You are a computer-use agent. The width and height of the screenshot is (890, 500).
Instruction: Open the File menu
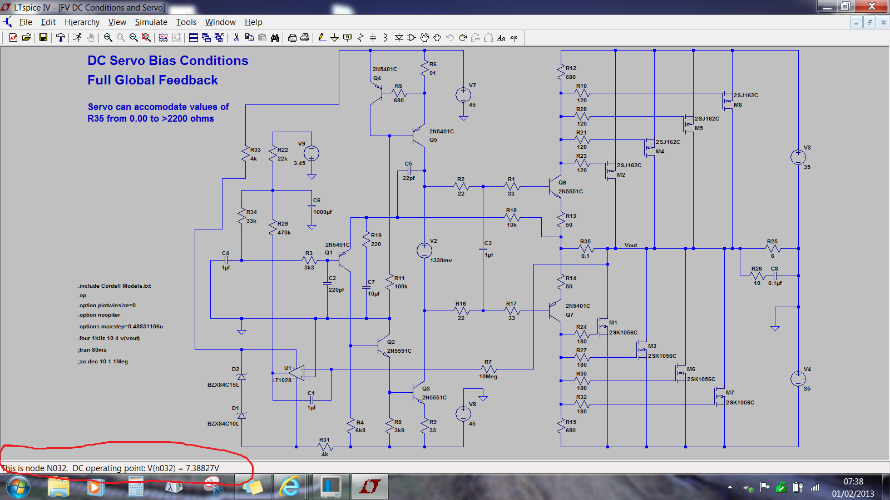(x=26, y=22)
